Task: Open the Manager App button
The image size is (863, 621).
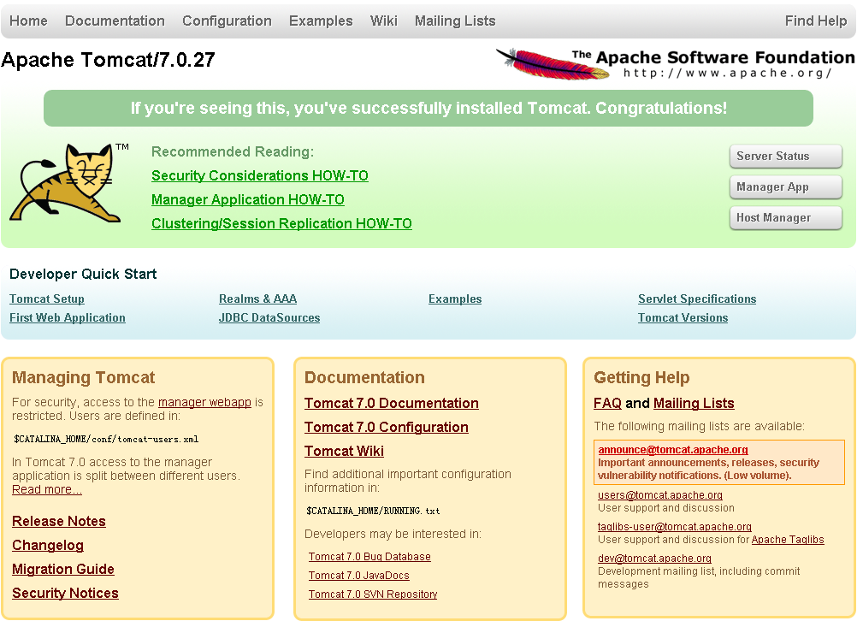Action: [x=786, y=187]
